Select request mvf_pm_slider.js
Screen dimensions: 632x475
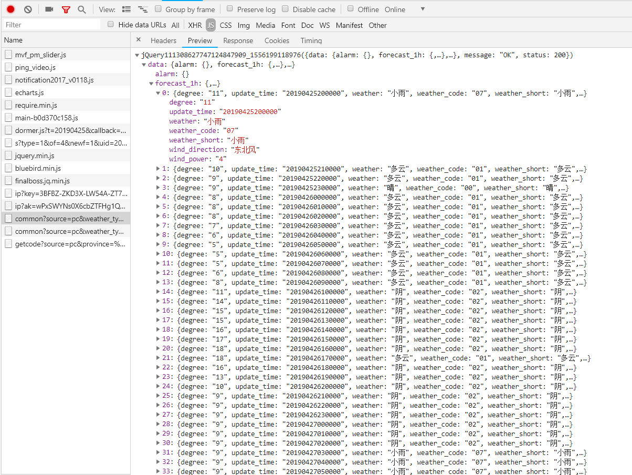point(65,55)
